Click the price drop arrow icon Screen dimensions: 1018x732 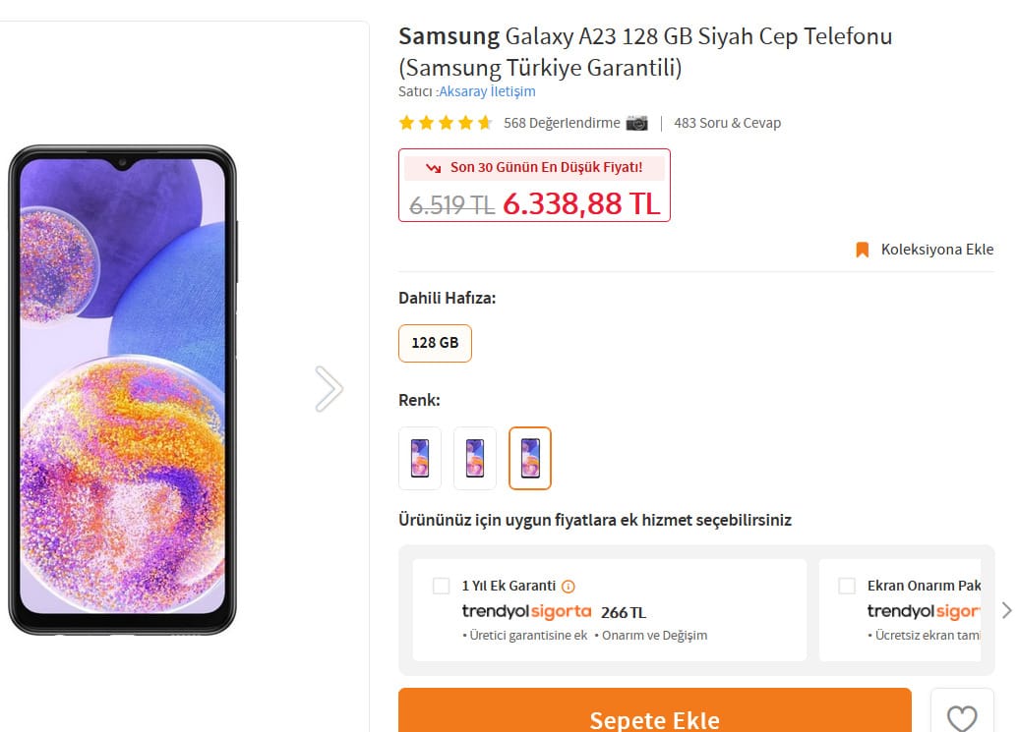[x=434, y=168]
